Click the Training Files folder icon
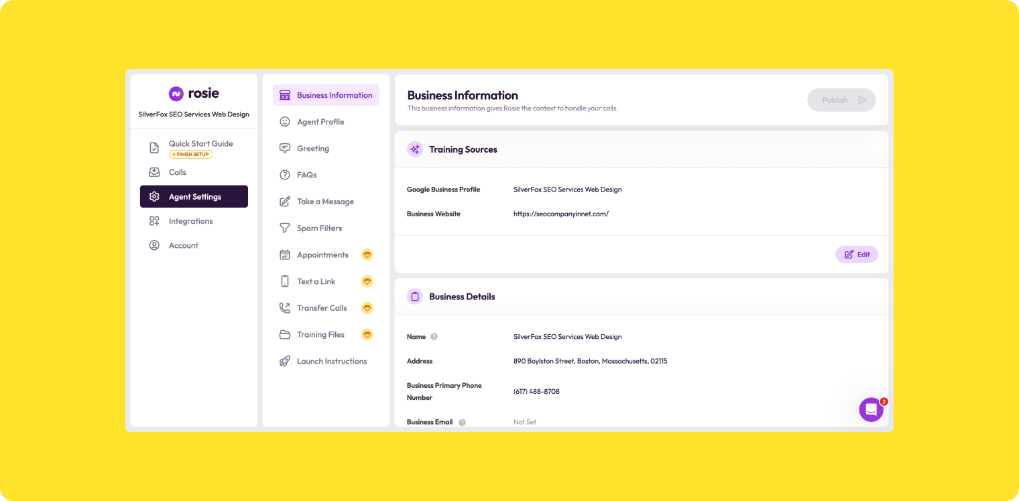 click(x=285, y=335)
